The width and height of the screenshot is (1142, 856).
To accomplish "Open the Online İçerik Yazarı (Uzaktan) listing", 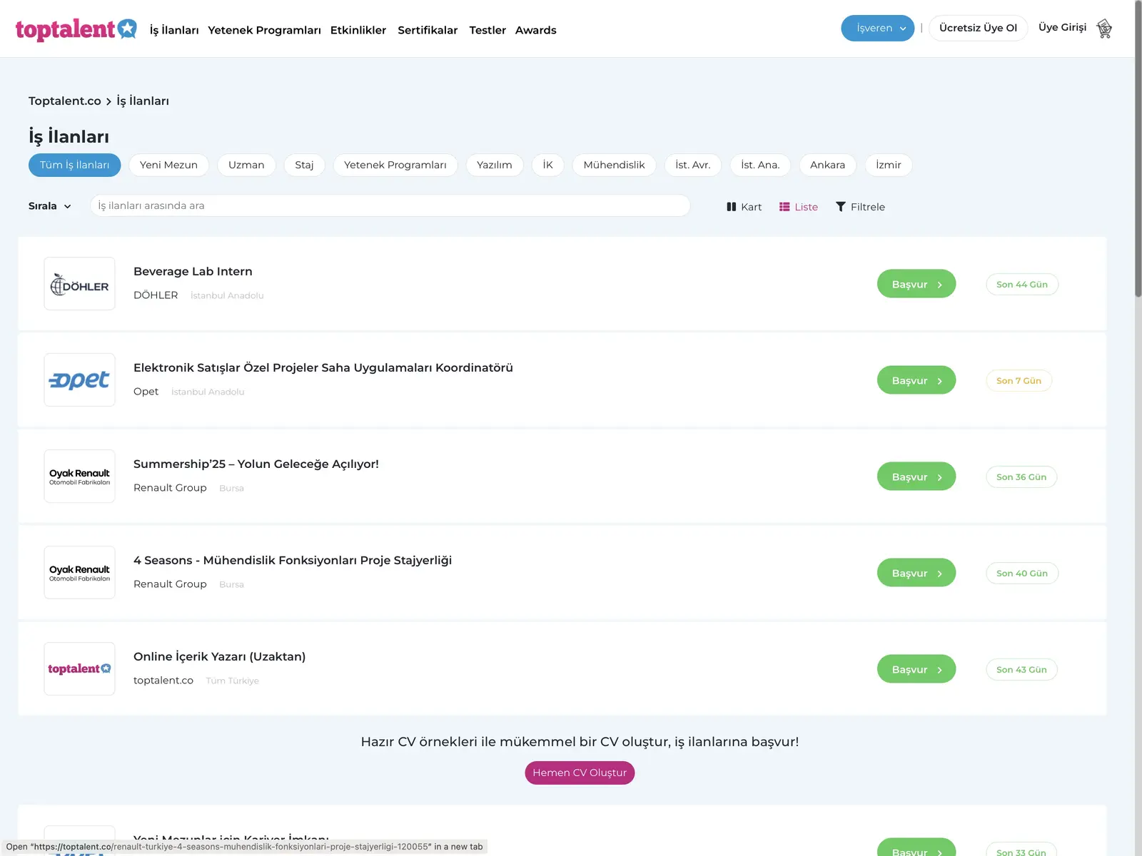I will (x=219, y=656).
